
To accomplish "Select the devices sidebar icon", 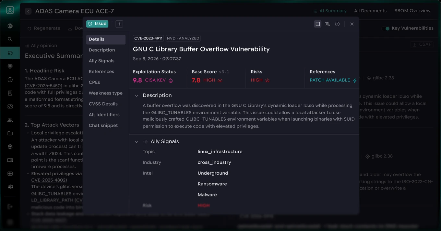I will (x=10, y=53).
